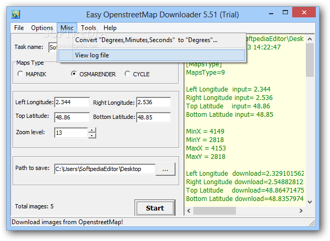330x241 pixels.
Task: Click 'Total images: 5' label
Action: [34, 206]
